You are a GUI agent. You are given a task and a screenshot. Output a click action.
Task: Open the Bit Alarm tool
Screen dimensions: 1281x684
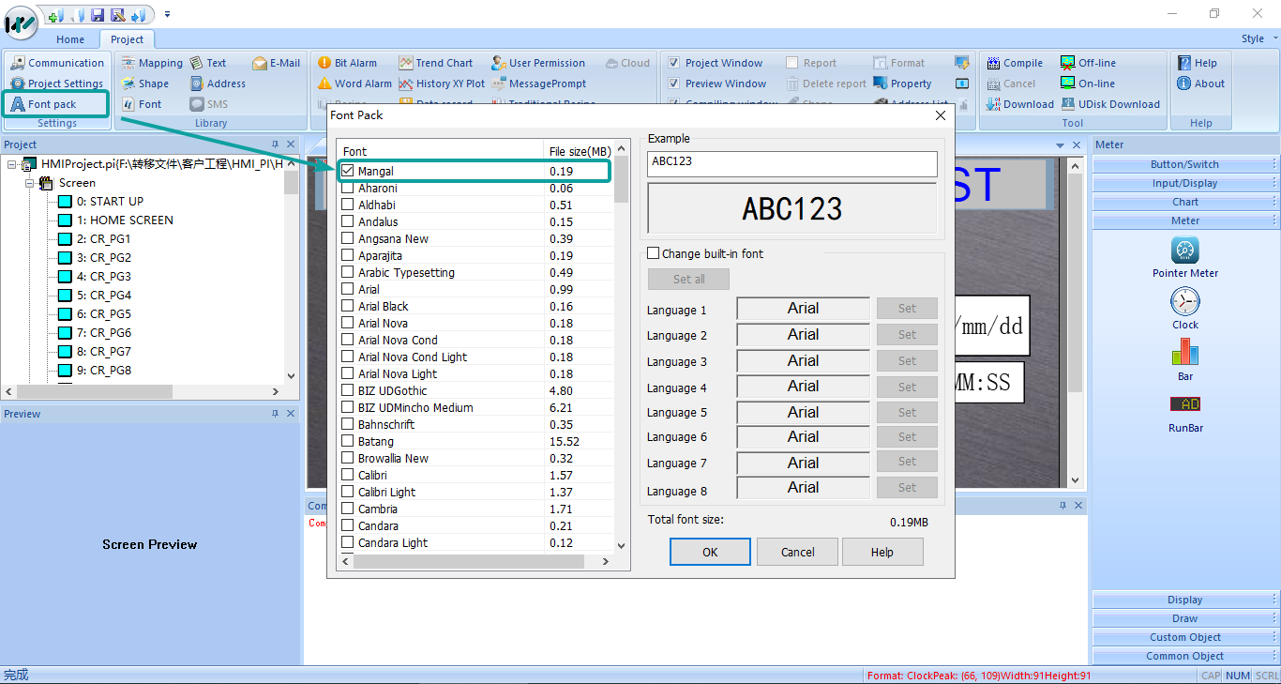click(347, 63)
